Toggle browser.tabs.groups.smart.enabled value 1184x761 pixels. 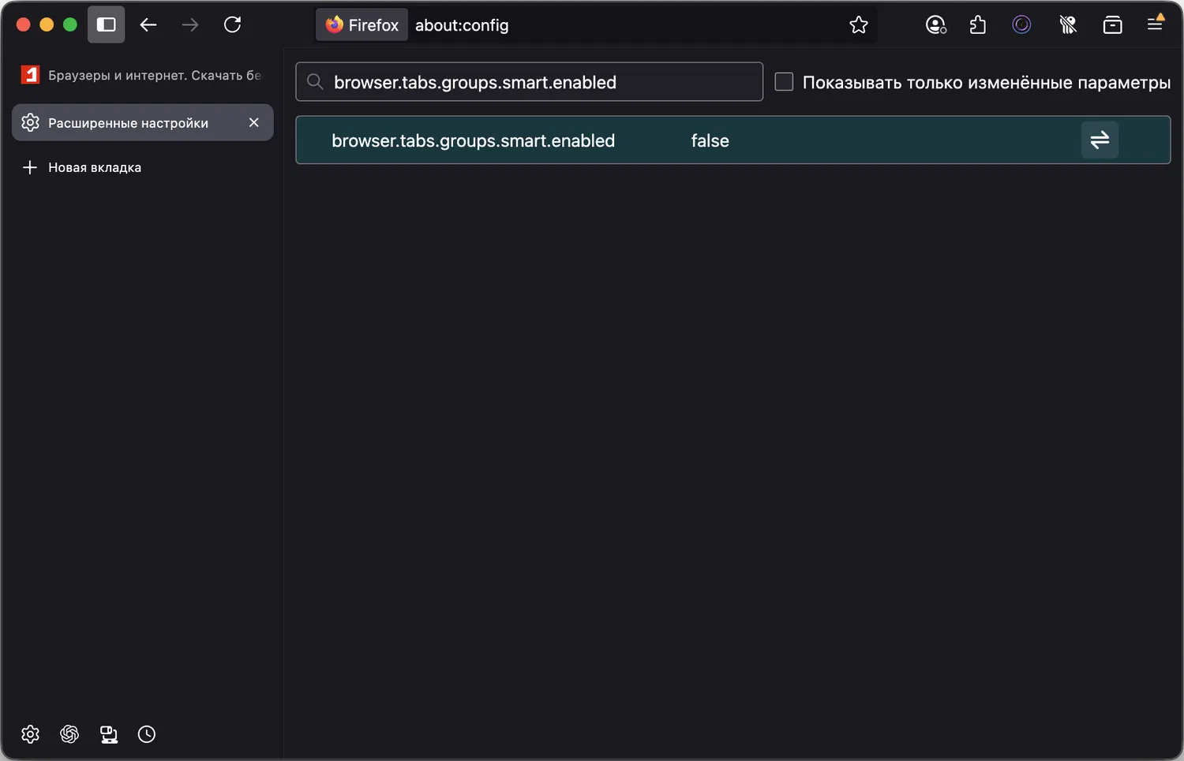point(1099,140)
